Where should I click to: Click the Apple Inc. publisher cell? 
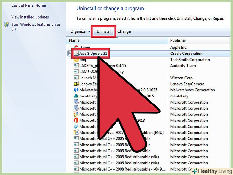coord(179,47)
